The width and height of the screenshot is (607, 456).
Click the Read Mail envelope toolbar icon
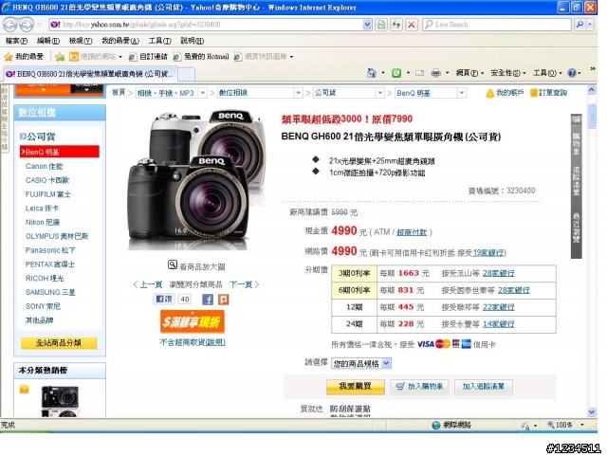pyautogui.click(x=419, y=73)
